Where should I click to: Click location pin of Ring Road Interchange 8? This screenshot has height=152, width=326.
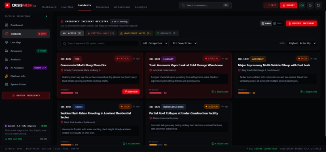[x=239, y=70]
